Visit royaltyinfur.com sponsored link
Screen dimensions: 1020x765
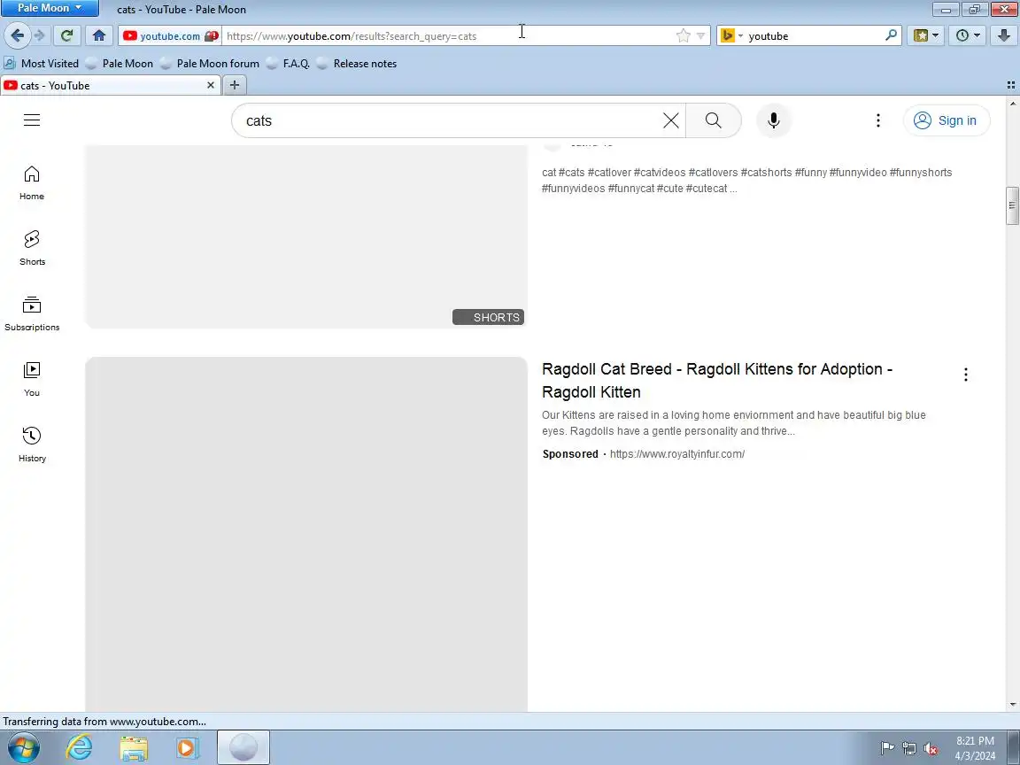coord(677,454)
